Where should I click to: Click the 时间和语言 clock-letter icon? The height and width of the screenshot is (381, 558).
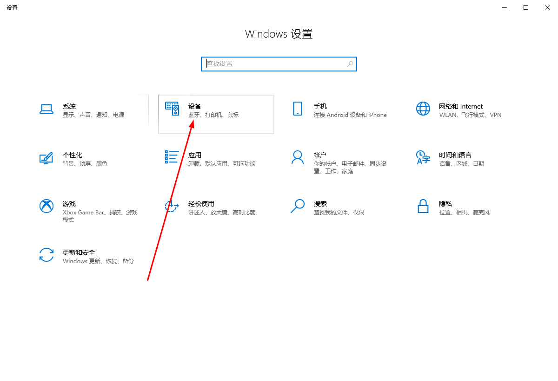click(423, 157)
